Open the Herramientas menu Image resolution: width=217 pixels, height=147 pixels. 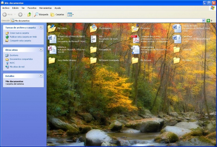45,8
